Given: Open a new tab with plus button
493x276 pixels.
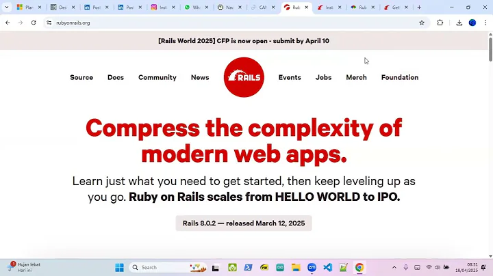Looking at the screenshot, I should pyautogui.click(x=419, y=8).
